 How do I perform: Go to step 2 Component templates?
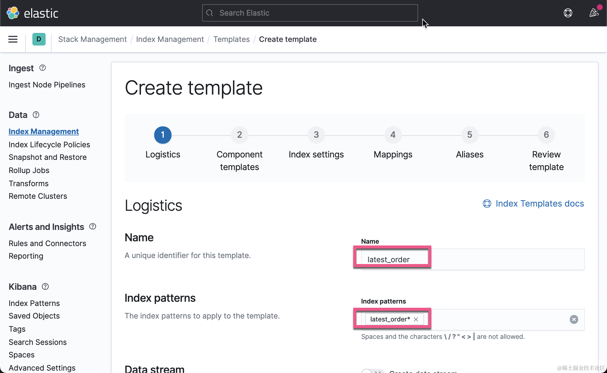(x=239, y=135)
